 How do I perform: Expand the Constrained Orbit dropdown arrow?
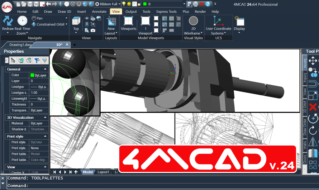[66, 24]
